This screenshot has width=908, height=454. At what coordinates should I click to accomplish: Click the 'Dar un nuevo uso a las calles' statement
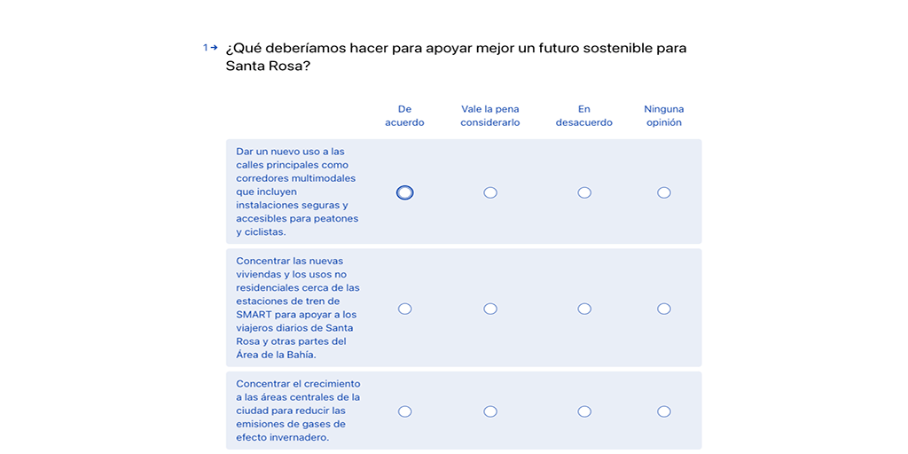[x=297, y=192]
